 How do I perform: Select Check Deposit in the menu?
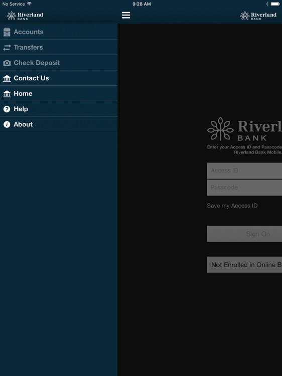pyautogui.click(x=59, y=63)
